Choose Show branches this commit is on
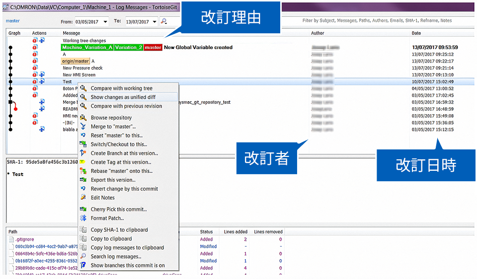The width and height of the screenshot is (477, 279). point(128,265)
